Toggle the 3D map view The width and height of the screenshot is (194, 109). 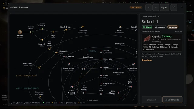[x=174, y=8]
